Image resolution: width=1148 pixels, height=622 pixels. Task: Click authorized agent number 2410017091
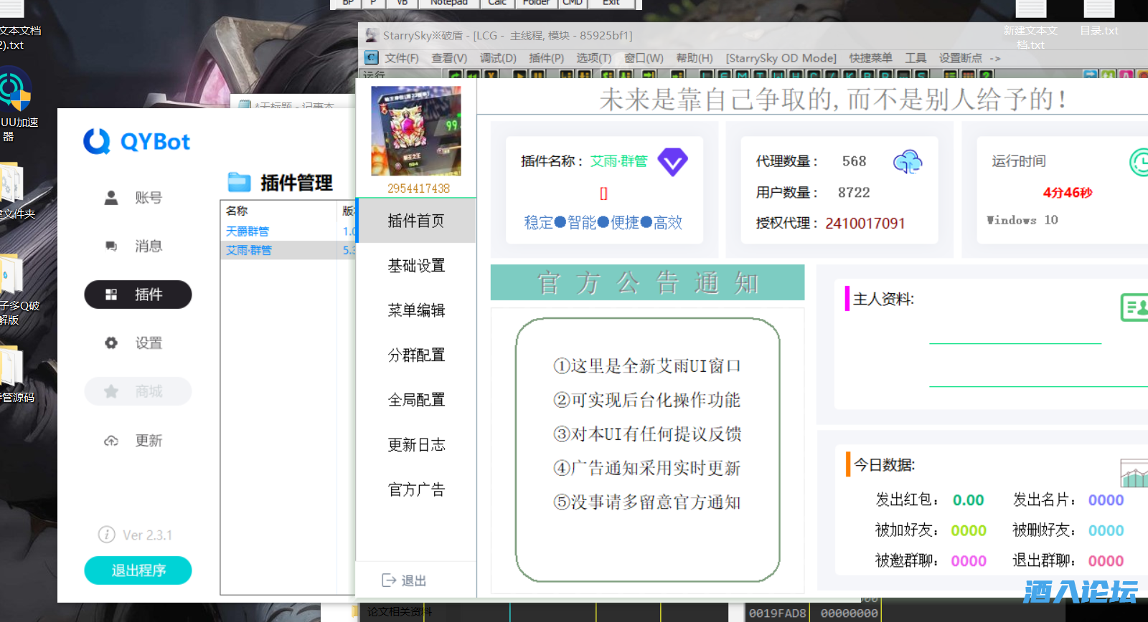(x=865, y=224)
